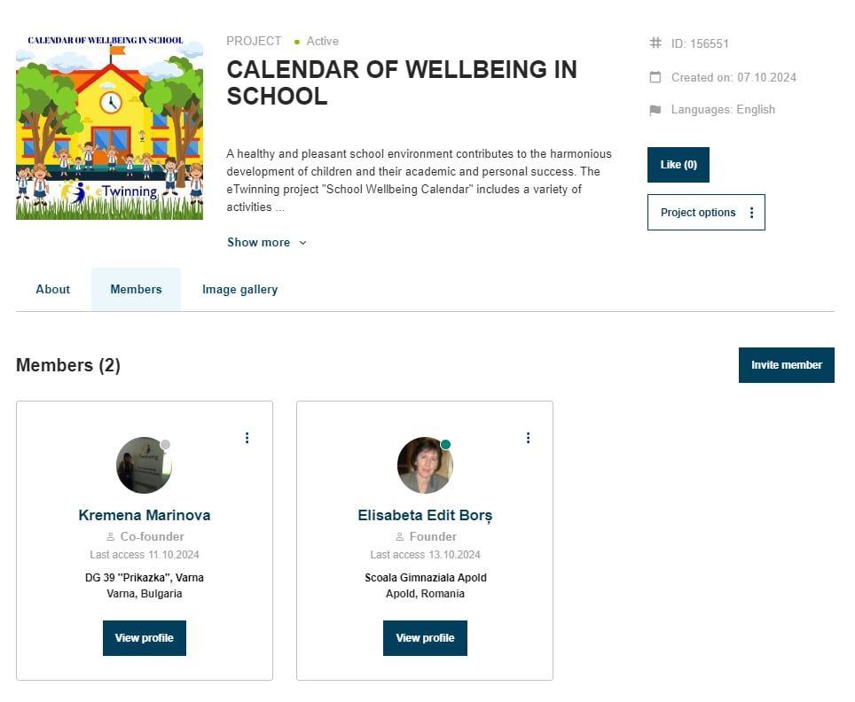The height and width of the screenshot is (702, 855).
Task: Open the Image gallery tab
Action: 240,290
